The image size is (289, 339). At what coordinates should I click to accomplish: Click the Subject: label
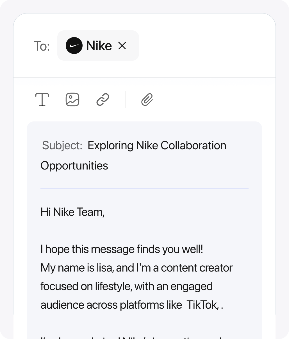click(62, 145)
